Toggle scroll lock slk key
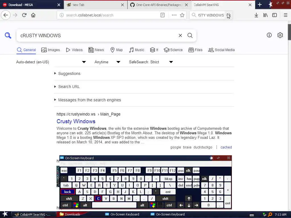The image size is (291, 218). pos(188,170)
